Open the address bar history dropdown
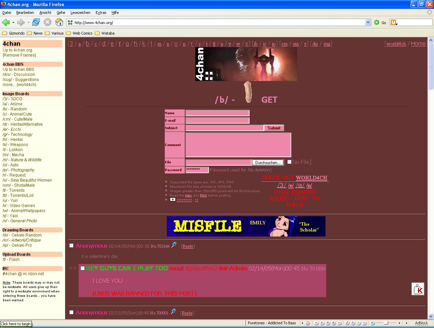 point(368,22)
